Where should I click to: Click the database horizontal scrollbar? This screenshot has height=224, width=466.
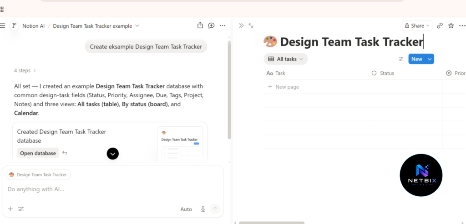(271, 223)
